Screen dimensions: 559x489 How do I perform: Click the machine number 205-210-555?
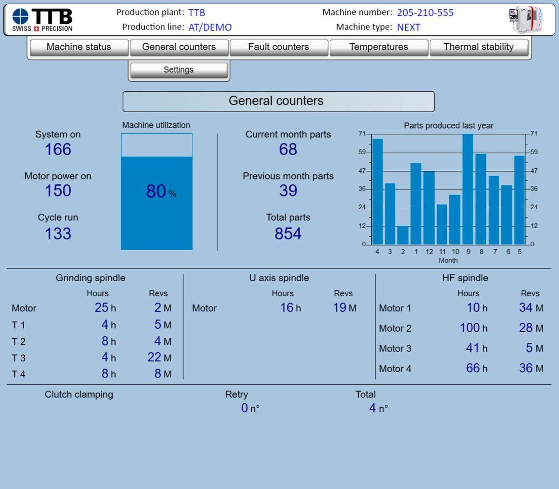[425, 13]
